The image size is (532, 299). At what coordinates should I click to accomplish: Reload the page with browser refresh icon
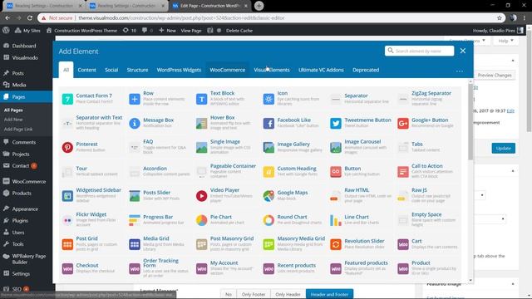click(x=30, y=18)
